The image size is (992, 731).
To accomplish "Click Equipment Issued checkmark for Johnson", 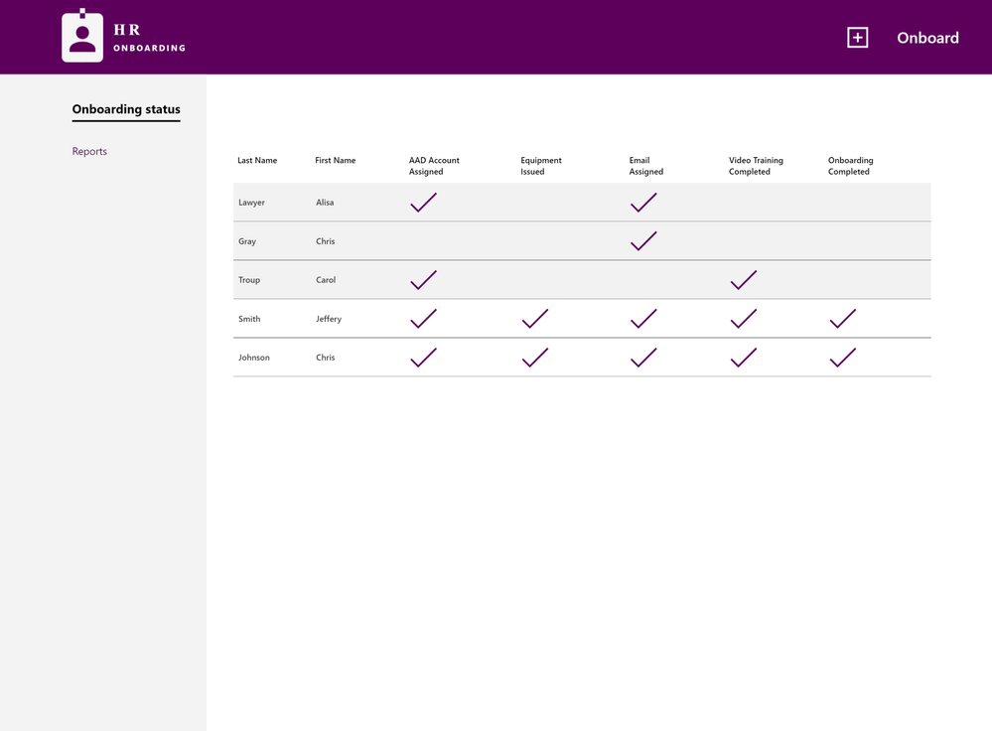I will 534,358.
